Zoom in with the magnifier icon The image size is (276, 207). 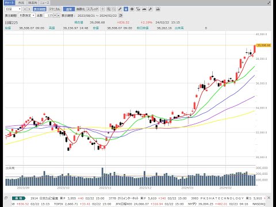coord(109,9)
